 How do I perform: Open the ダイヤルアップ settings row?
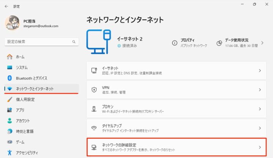pos(176,128)
